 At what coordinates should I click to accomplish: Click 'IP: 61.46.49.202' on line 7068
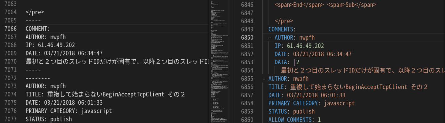click(50, 45)
